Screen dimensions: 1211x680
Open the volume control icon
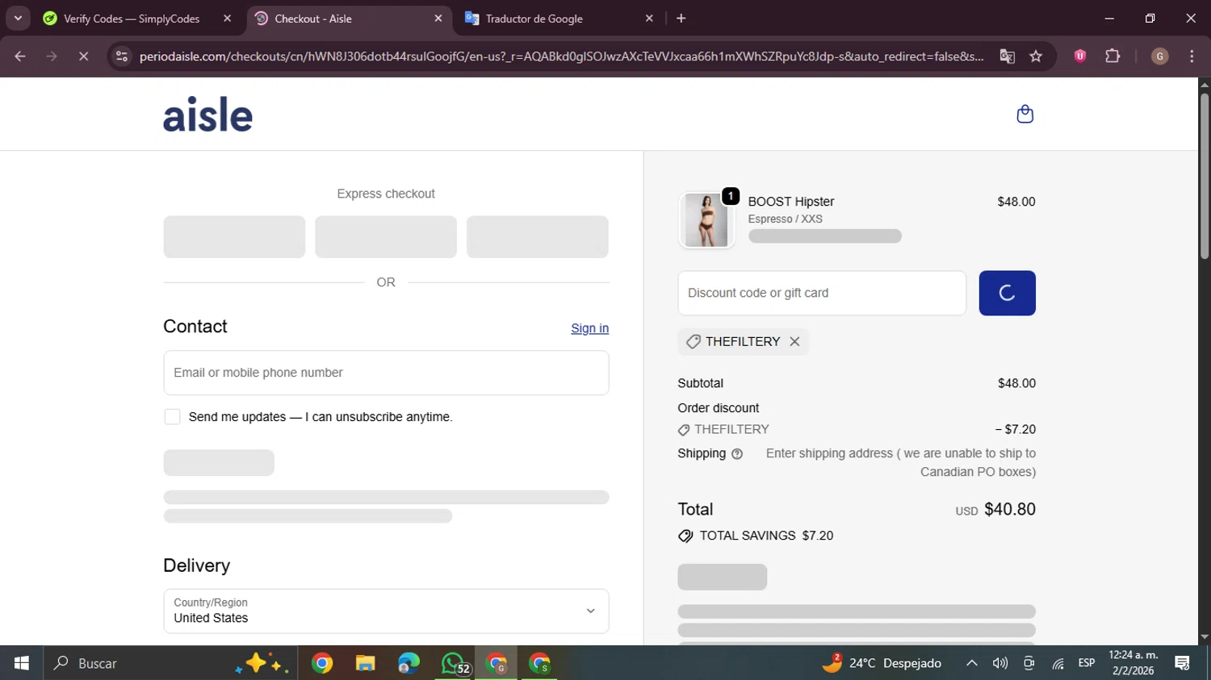[1000, 663]
